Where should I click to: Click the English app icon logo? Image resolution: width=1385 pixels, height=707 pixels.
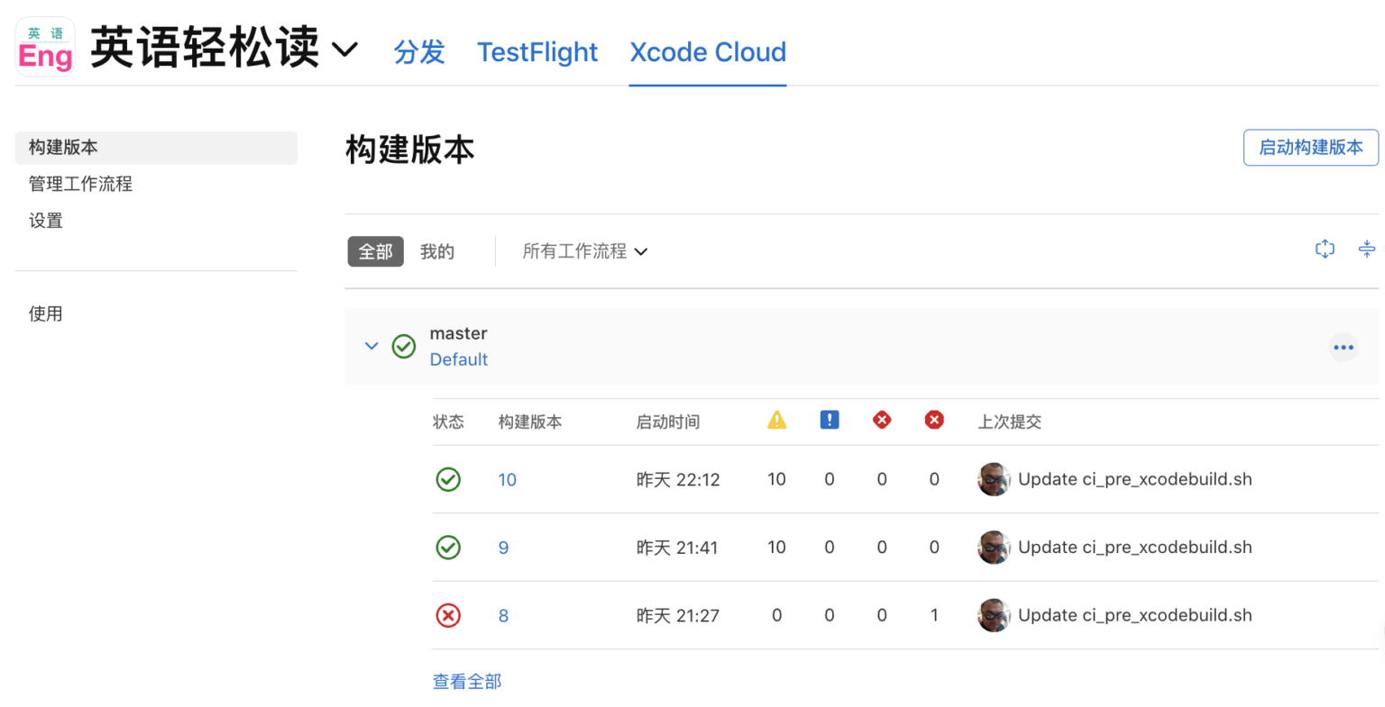pyautogui.click(x=45, y=47)
